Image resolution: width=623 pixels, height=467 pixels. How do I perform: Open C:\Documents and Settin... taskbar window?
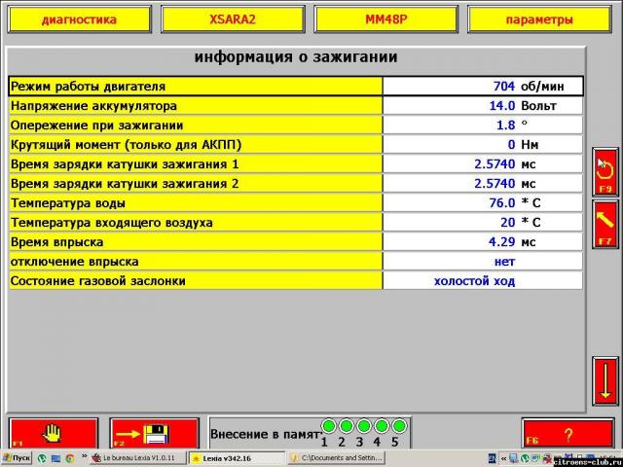tap(337, 458)
